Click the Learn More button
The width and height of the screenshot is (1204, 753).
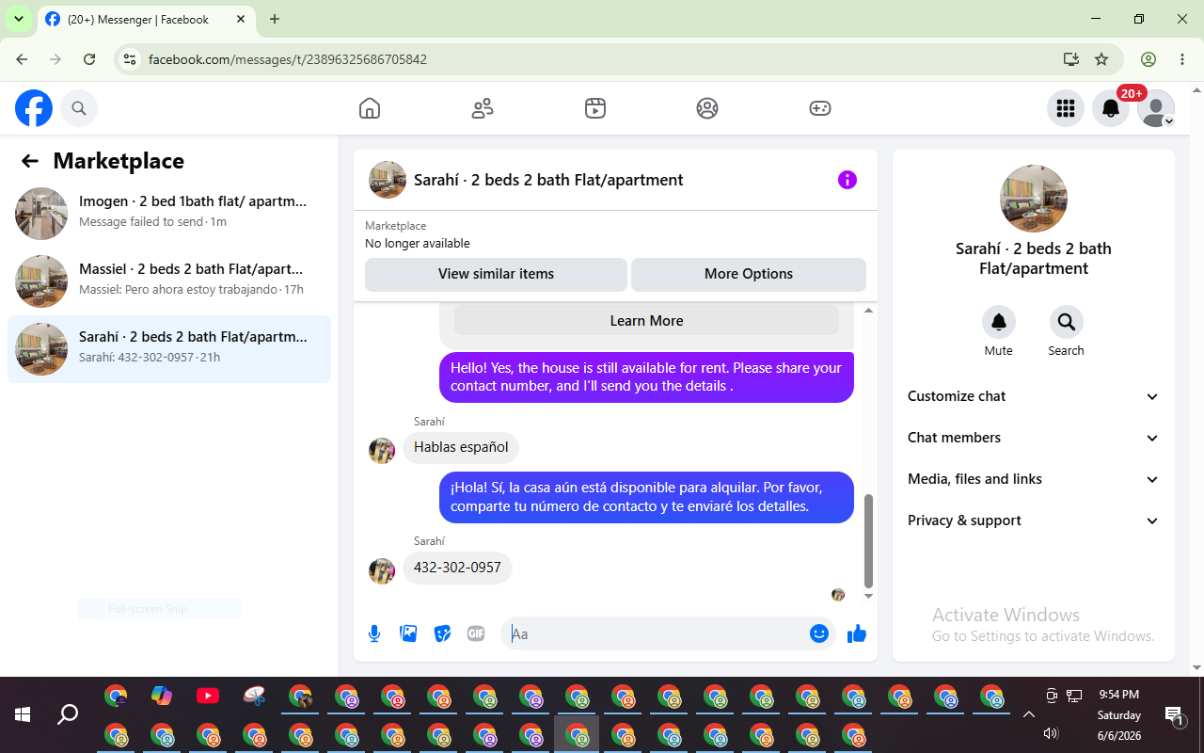[x=646, y=320]
